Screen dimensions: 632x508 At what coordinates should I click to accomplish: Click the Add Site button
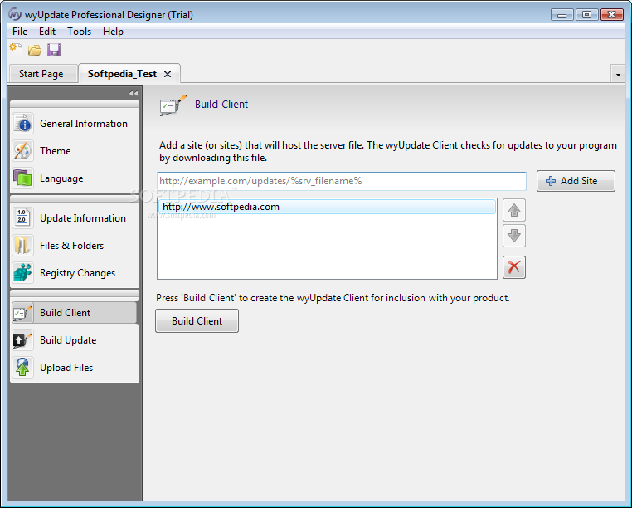(576, 181)
